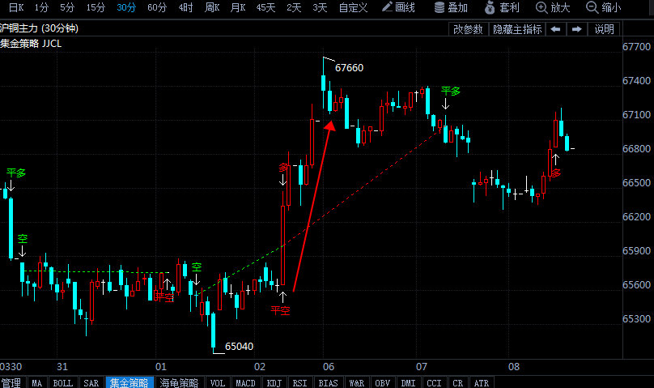This screenshot has width=654, height=388.
Task: Activate the 画线 drawing pencil tool
Action: (398, 7)
